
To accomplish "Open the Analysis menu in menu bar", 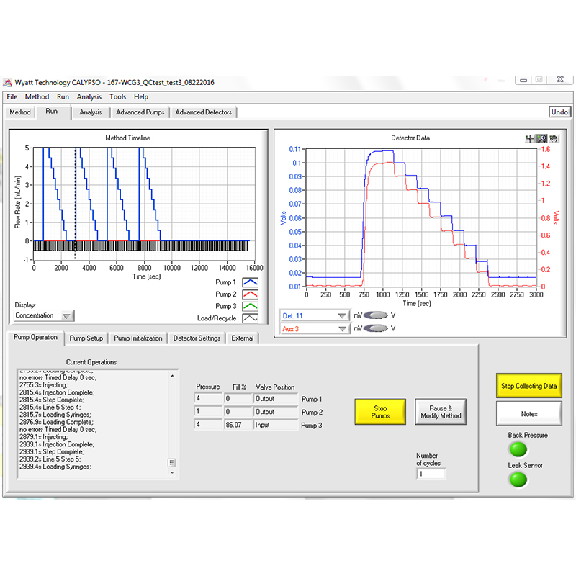I will pos(89,97).
